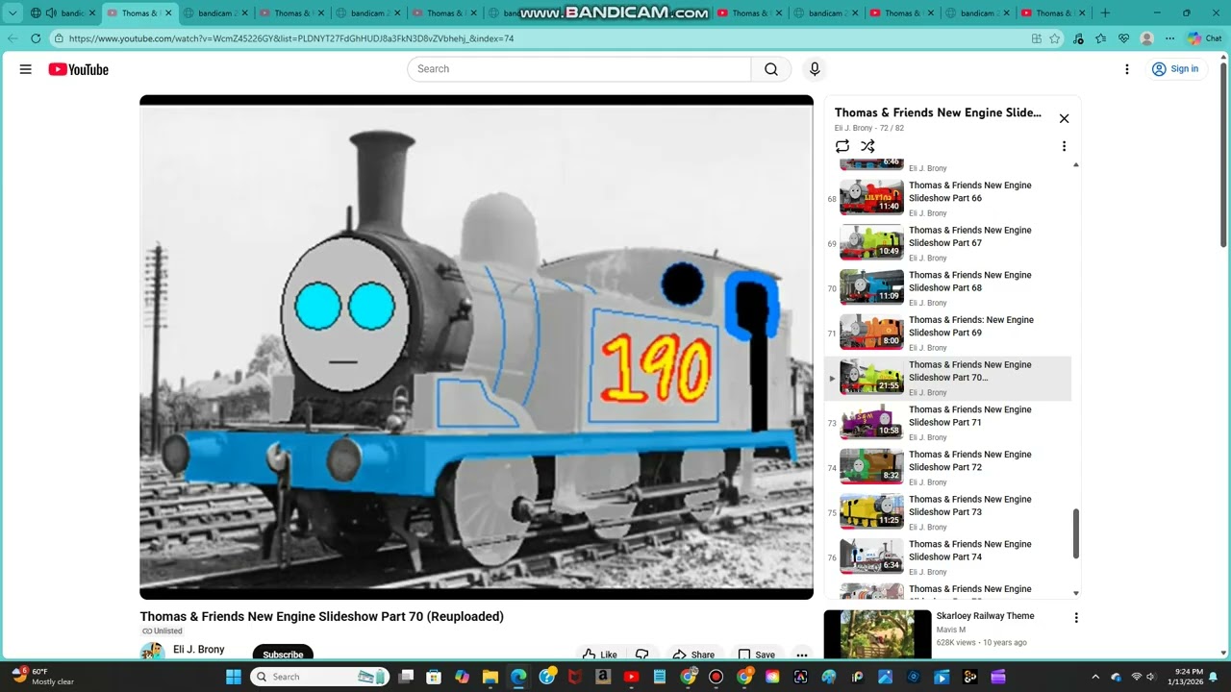
Task: Open Part 69 thumbnail in playlist
Action: click(x=871, y=333)
